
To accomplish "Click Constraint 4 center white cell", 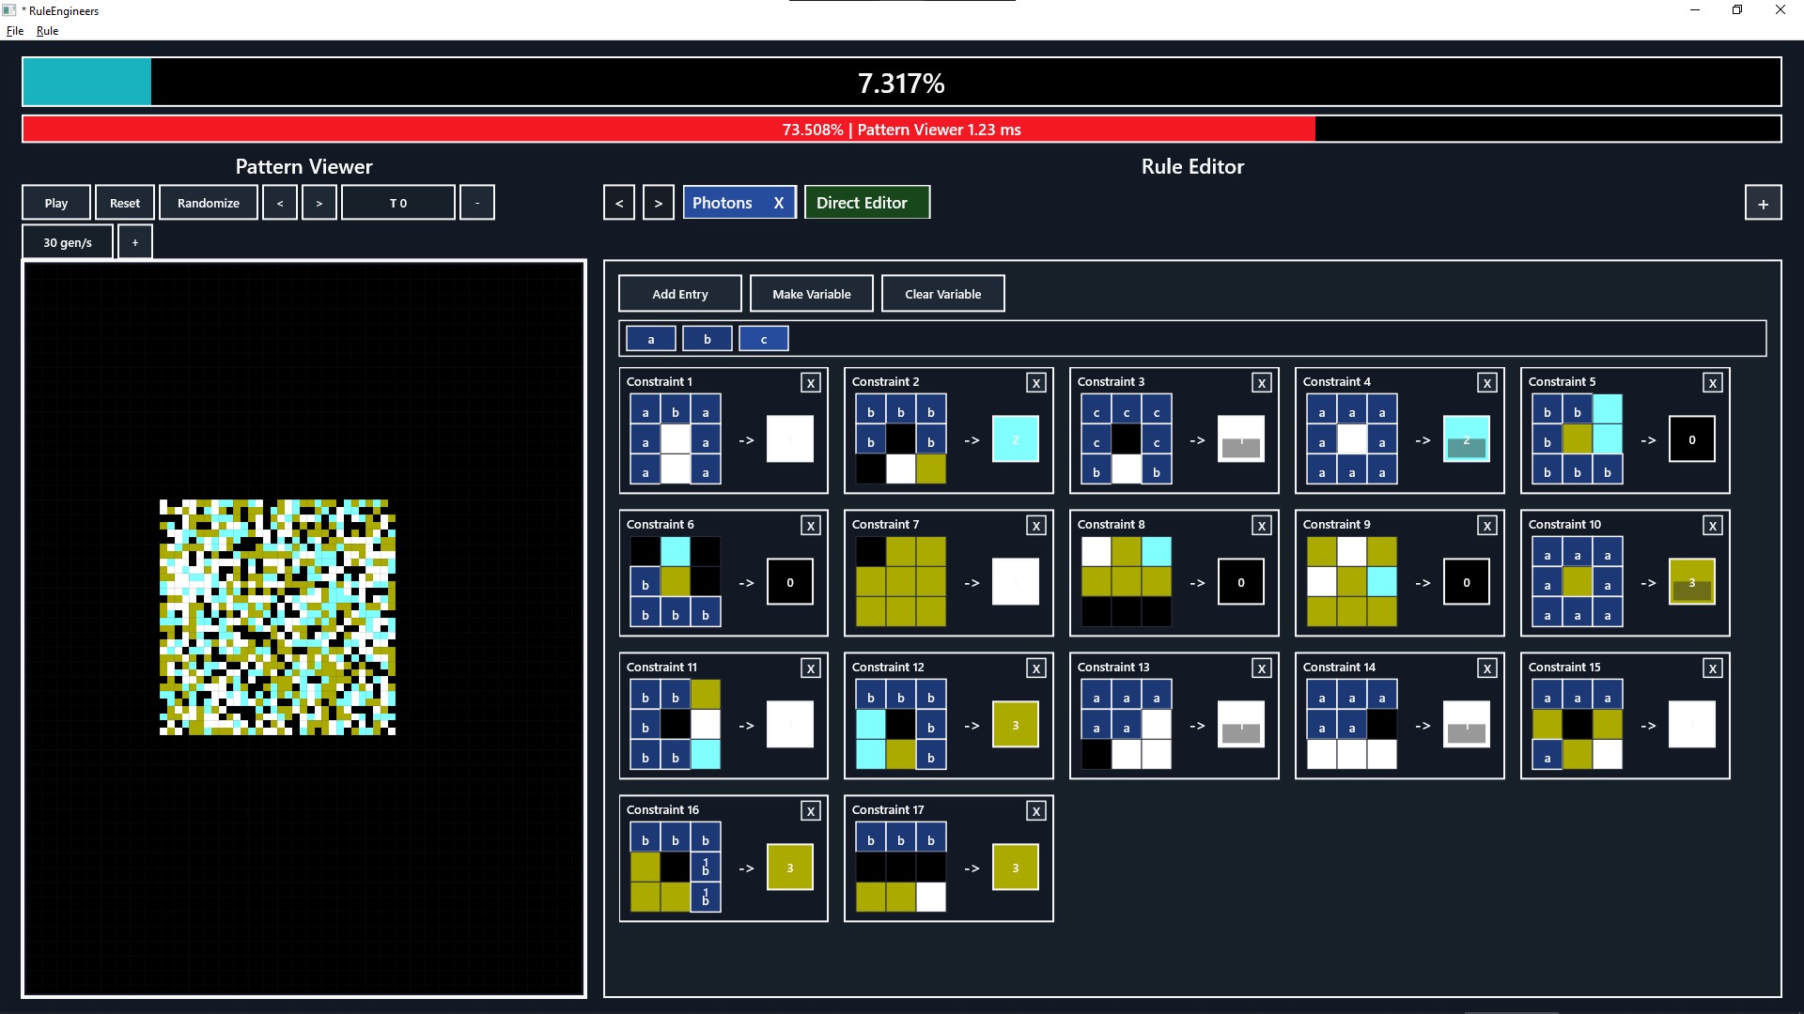I will (x=1352, y=439).
